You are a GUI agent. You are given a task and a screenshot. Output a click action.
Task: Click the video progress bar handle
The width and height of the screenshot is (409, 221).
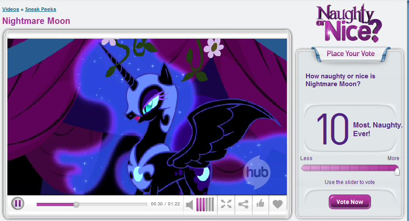[x=76, y=204]
